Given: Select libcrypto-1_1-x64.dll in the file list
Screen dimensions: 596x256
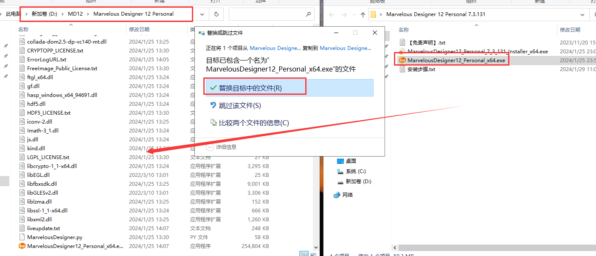Looking at the screenshot, I should tap(52, 166).
